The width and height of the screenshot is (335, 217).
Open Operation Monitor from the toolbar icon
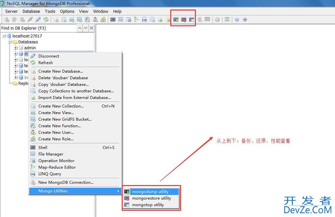(x=129, y=20)
